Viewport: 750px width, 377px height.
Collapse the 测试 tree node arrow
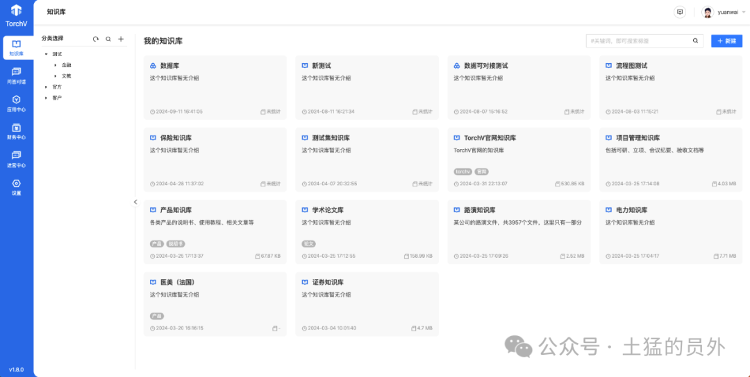[47, 55]
